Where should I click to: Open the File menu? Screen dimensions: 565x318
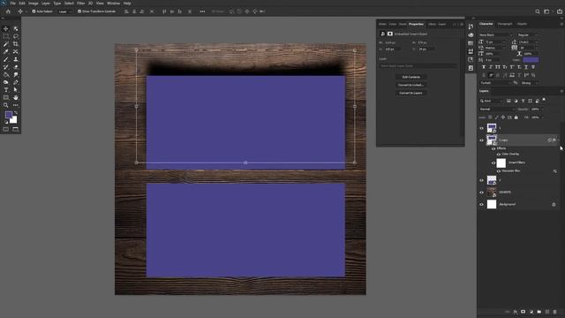pyautogui.click(x=12, y=4)
